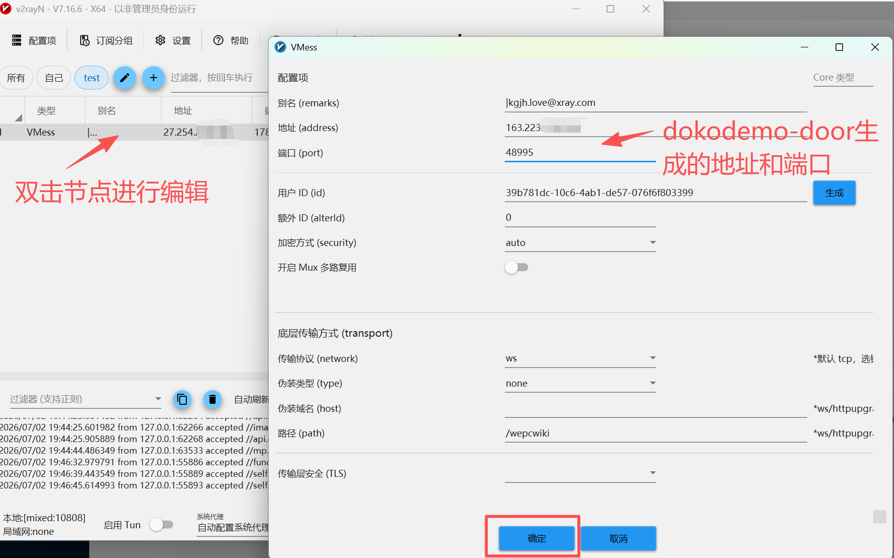Click the table corner select-all triangle
This screenshot has height=558, width=894.
coord(18,117)
